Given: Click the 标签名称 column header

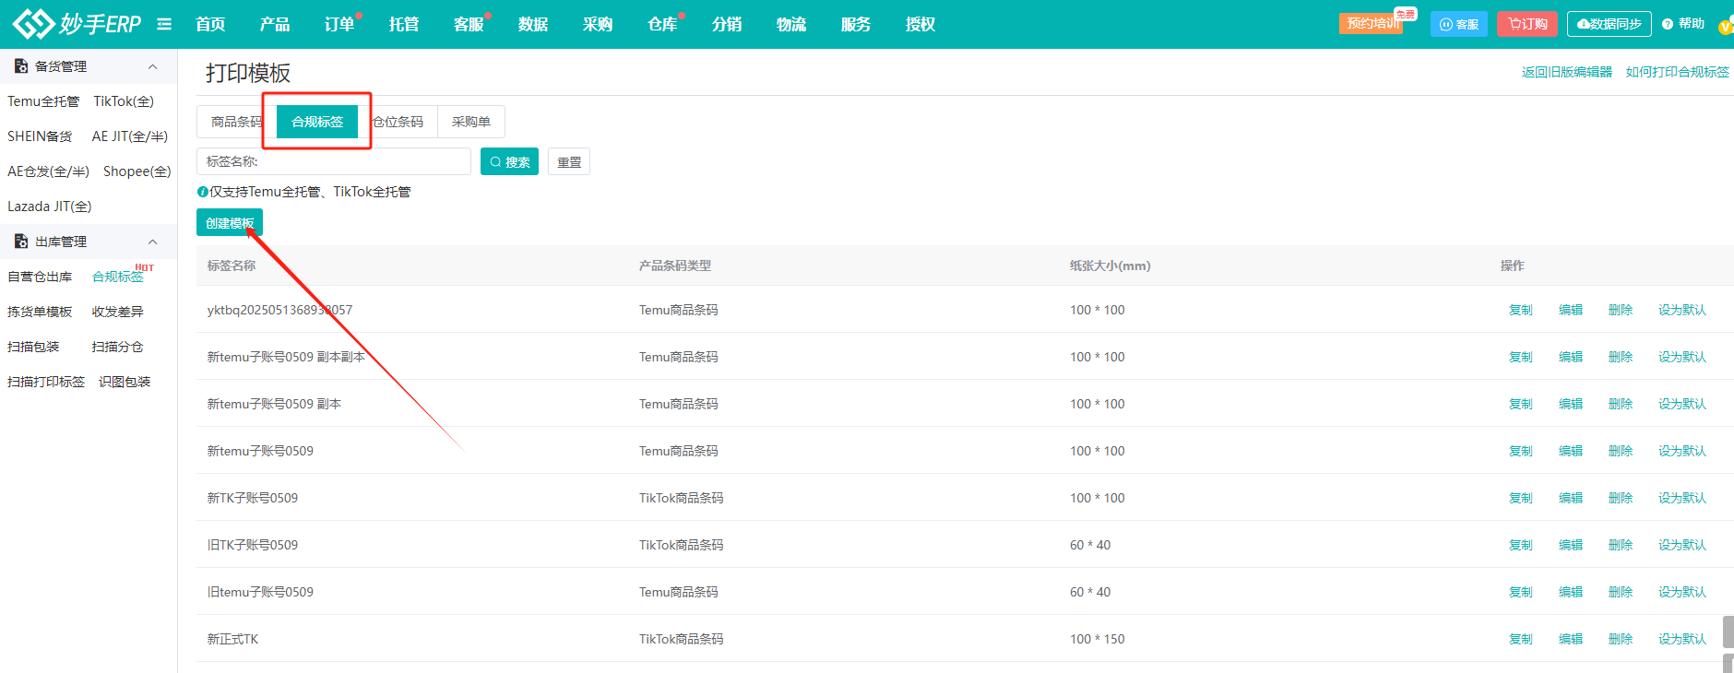Looking at the screenshot, I should tap(232, 266).
